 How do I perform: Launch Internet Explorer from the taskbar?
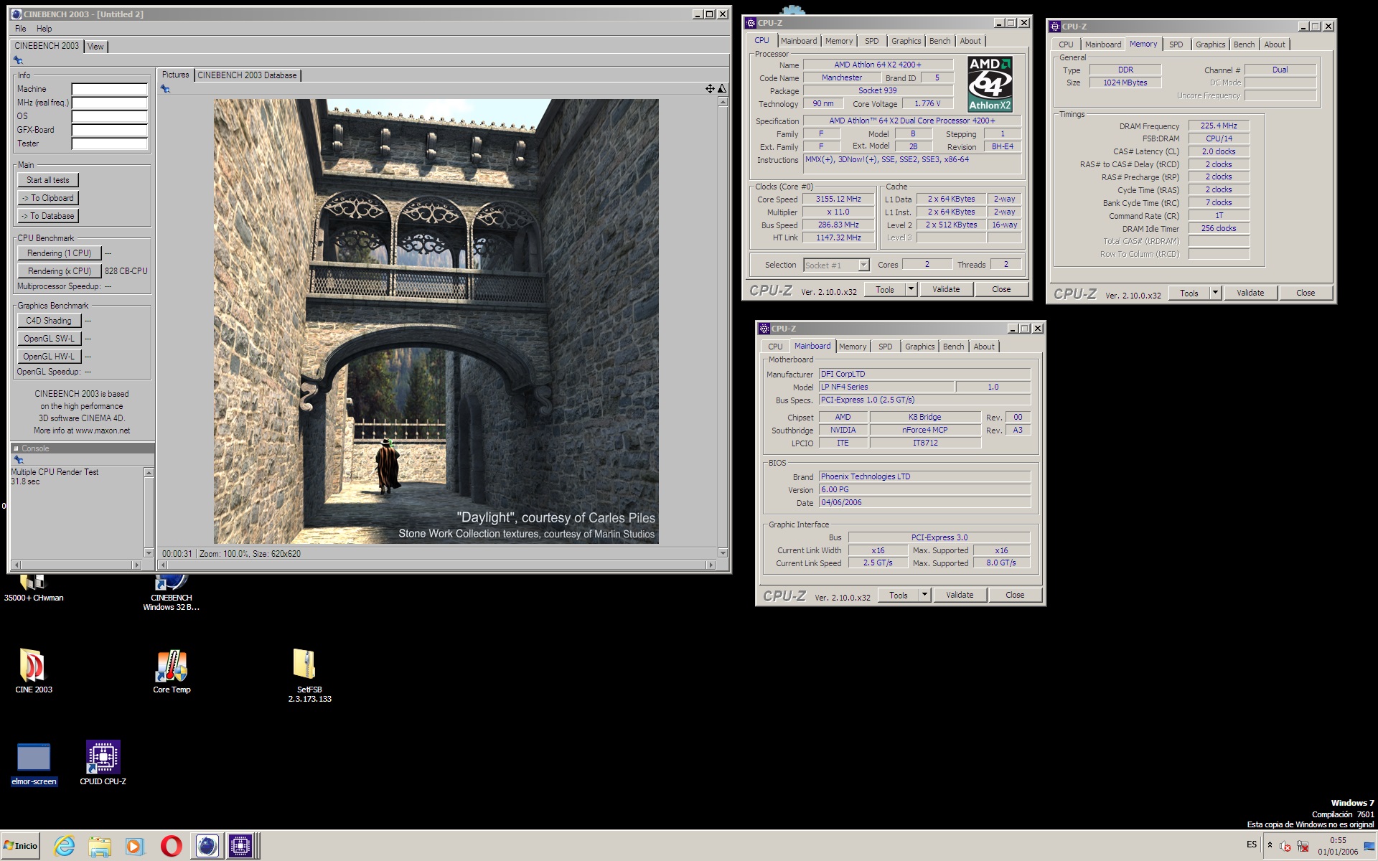click(65, 846)
